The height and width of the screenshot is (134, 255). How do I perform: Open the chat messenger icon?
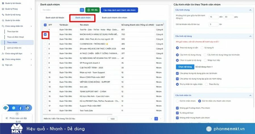coord(14,108)
